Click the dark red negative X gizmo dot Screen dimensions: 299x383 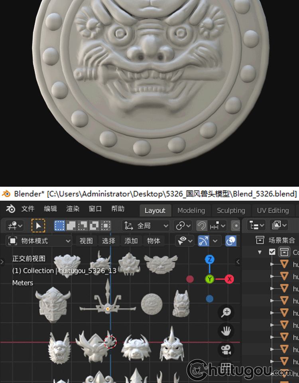(x=190, y=279)
